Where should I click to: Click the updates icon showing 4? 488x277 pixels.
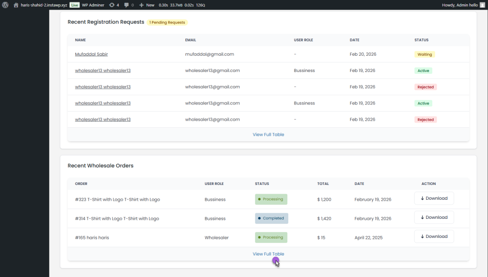pyautogui.click(x=112, y=5)
